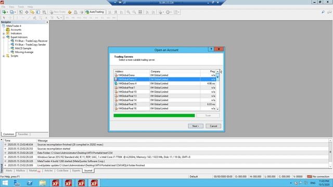Switch to the Experts terminal tab
333x187 pixels.
coord(76,171)
